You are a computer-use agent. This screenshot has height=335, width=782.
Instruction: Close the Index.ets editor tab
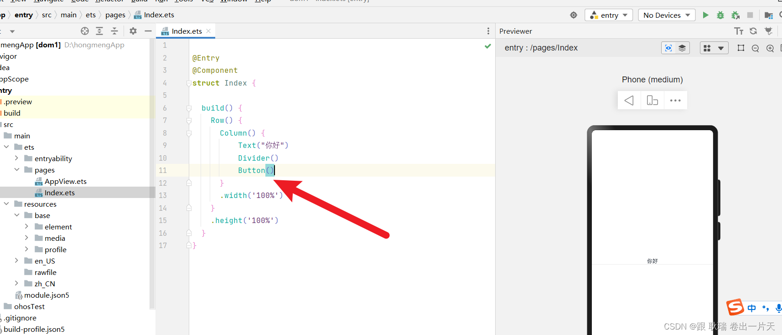208,31
